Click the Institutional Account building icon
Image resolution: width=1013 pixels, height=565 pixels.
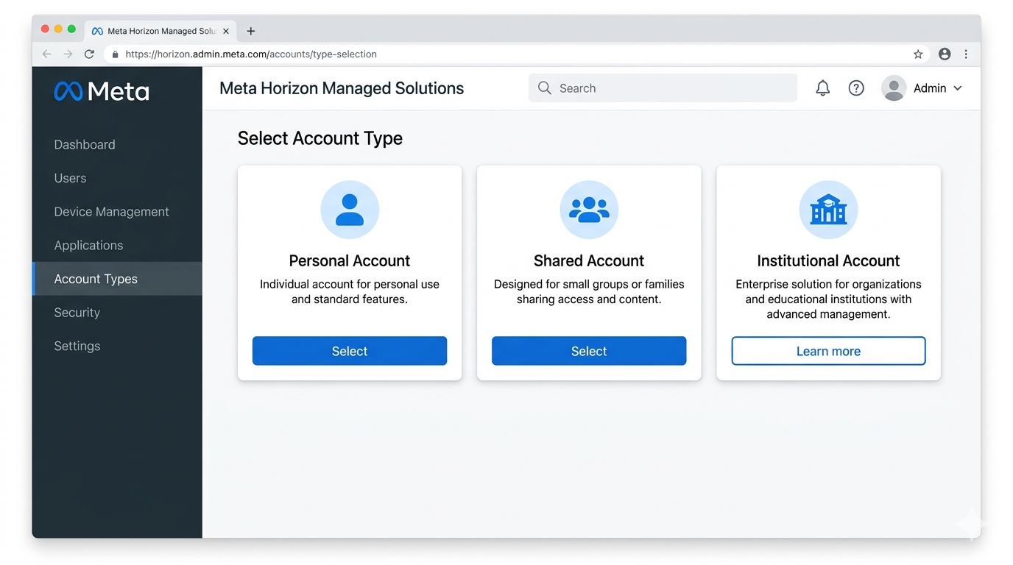[x=828, y=210]
